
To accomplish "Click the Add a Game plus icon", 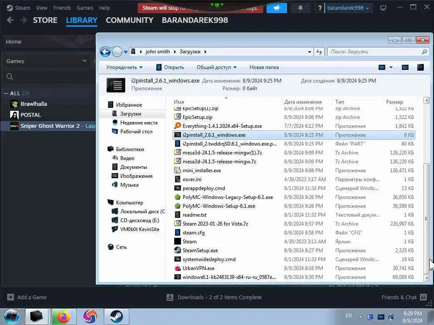I will pos(11,297).
